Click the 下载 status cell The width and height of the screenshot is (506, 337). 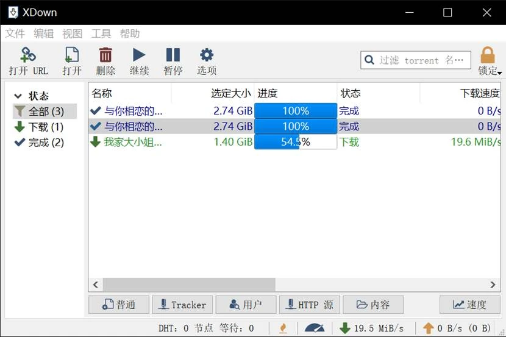pyautogui.click(x=349, y=142)
